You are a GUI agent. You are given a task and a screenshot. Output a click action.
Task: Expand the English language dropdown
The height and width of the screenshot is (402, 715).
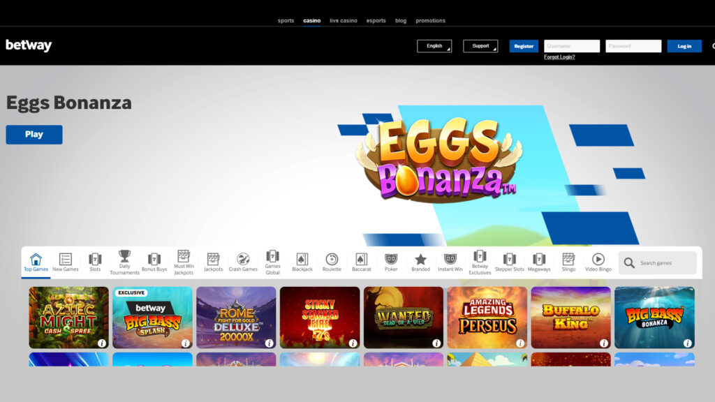tap(434, 46)
